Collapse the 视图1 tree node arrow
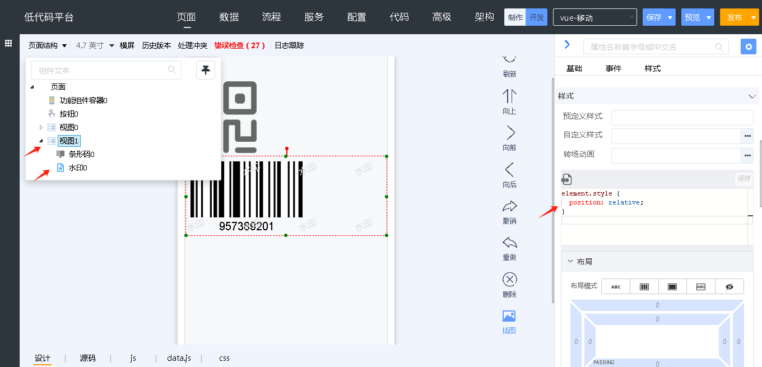The image size is (762, 367). coord(41,141)
